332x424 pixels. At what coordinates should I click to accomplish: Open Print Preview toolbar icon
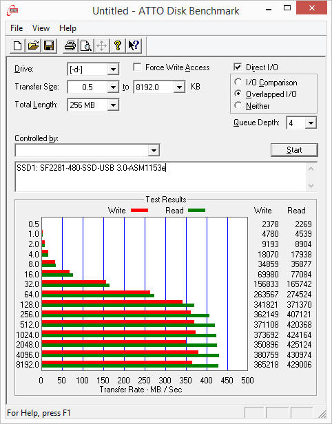[x=86, y=45]
